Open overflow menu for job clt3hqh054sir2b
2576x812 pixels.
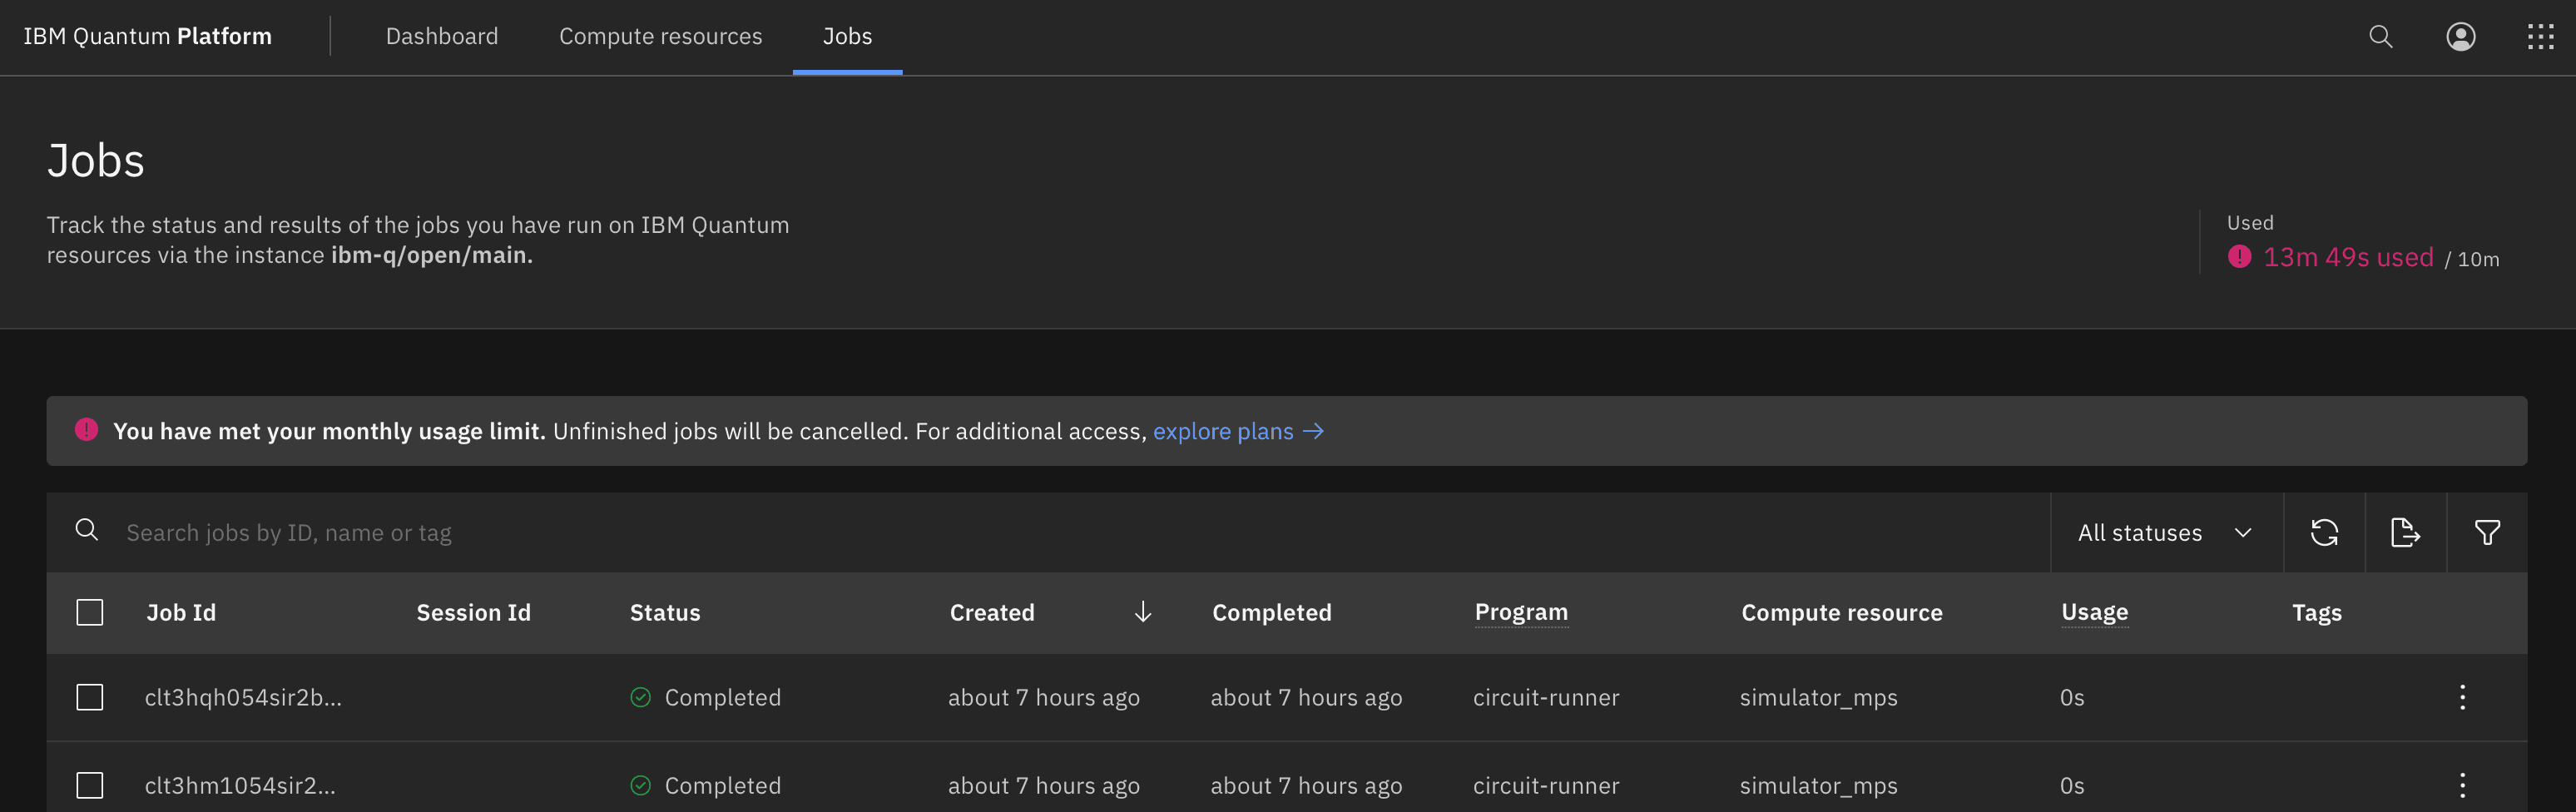2463,697
